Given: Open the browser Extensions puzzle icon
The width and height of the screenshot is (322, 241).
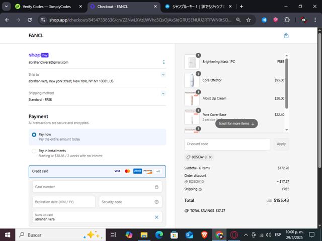Looking at the screenshot, I should [287, 20].
